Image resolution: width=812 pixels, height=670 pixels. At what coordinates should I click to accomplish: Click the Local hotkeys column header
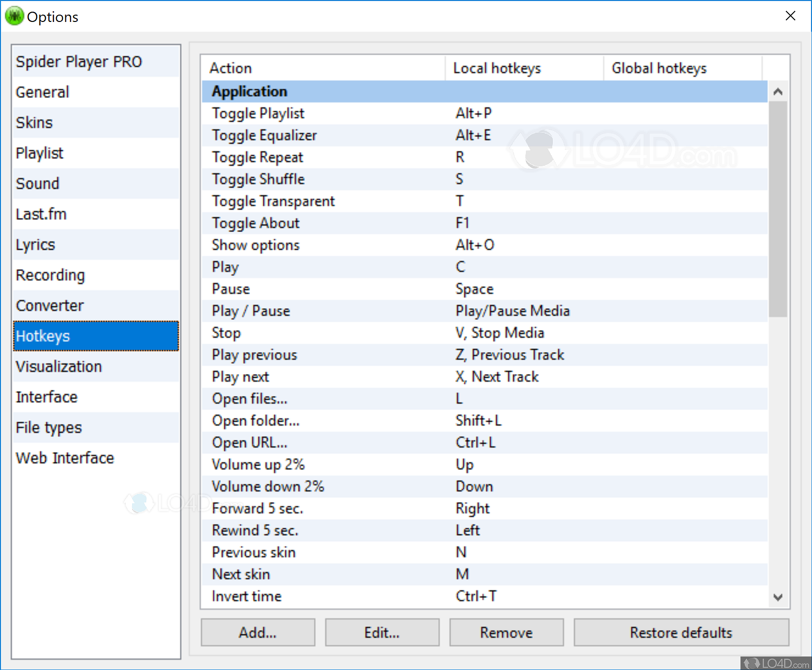[497, 68]
